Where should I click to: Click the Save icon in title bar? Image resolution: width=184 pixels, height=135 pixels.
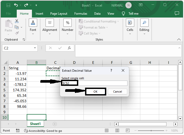tap(8, 5)
